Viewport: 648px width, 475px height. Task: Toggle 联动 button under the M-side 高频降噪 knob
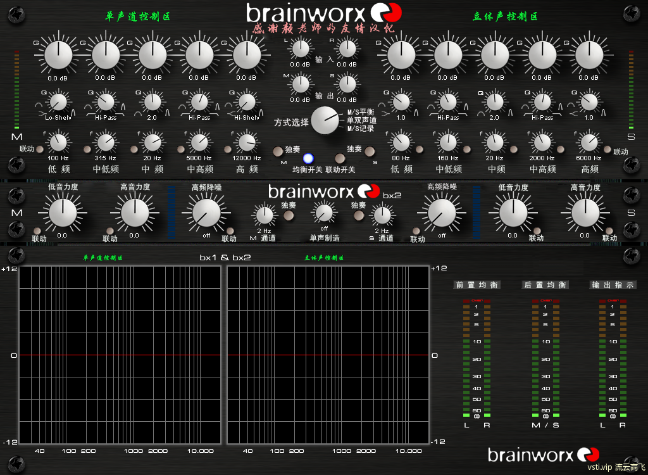[230, 231]
